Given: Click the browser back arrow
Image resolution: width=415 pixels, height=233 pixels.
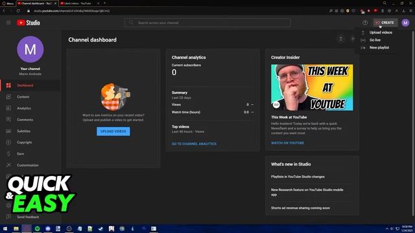Looking at the screenshot, I should point(4,11).
